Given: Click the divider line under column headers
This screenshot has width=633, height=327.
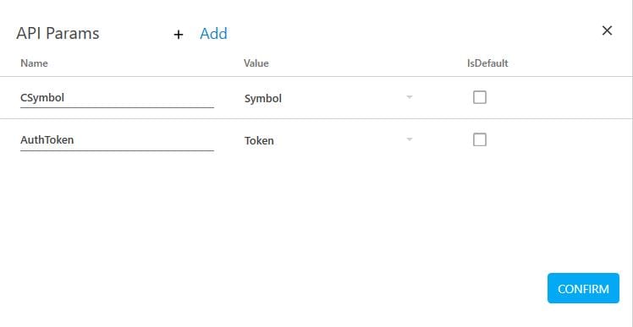Looking at the screenshot, I should coord(316,76).
